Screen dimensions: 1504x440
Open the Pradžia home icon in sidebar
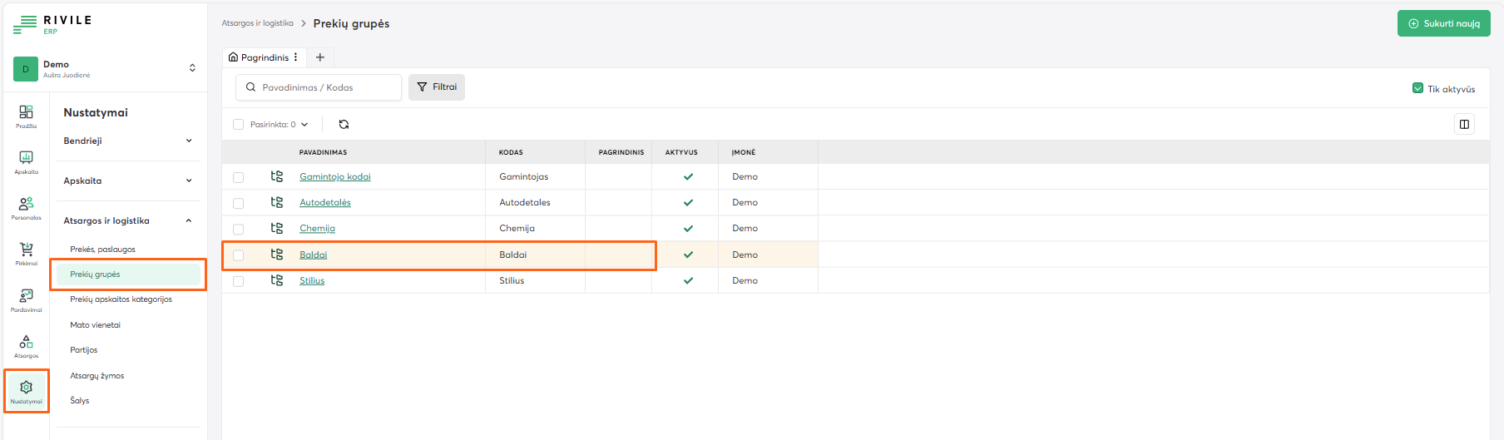(26, 116)
